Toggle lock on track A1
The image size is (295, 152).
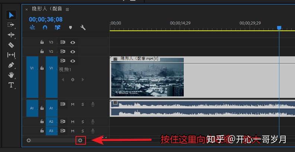[x=42, y=108]
